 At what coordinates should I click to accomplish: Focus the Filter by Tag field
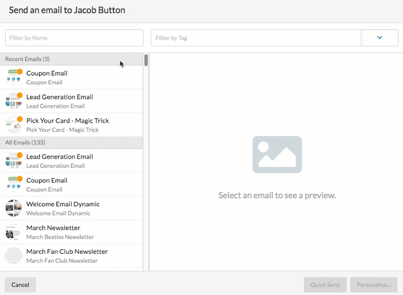(x=256, y=38)
